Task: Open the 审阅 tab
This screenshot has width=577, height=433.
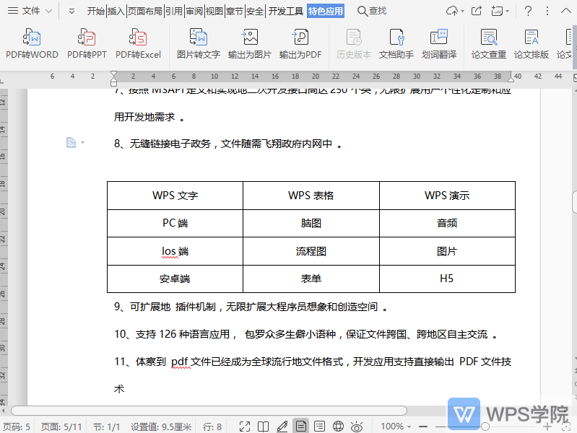Action: click(194, 11)
